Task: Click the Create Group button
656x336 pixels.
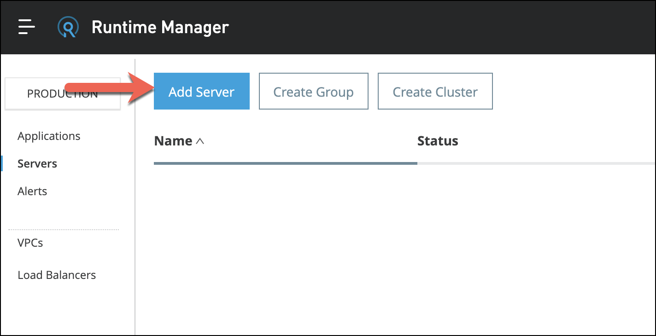Action: tap(314, 91)
